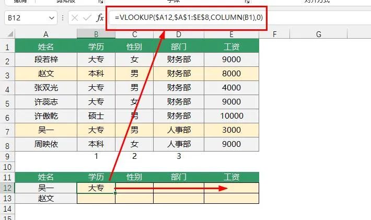Select column C header
Screen dimensions: 371x220
[x=134, y=34]
